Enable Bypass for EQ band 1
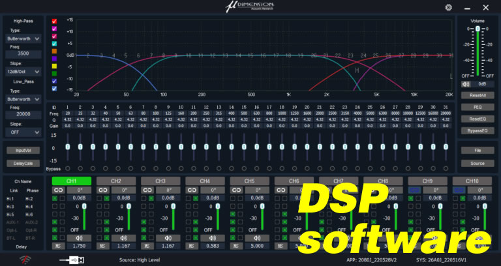Image resolution: width=501 pixels, height=266 pixels. coord(67,169)
